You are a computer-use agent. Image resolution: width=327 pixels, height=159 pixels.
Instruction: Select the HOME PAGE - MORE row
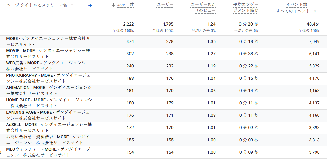48,103
